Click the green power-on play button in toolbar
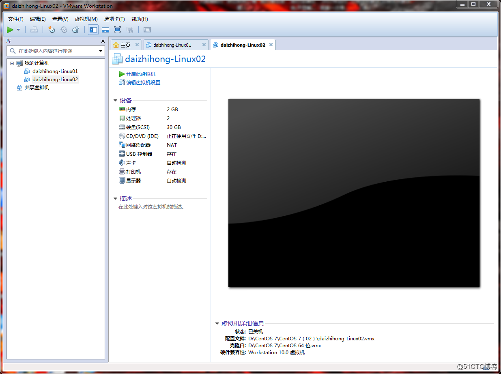 tap(10, 30)
